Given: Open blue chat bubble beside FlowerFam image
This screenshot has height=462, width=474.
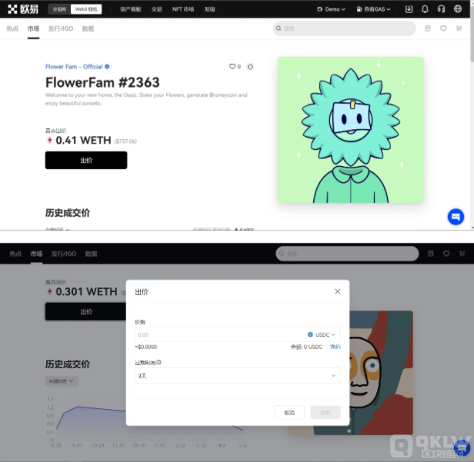Looking at the screenshot, I should pyautogui.click(x=456, y=217).
